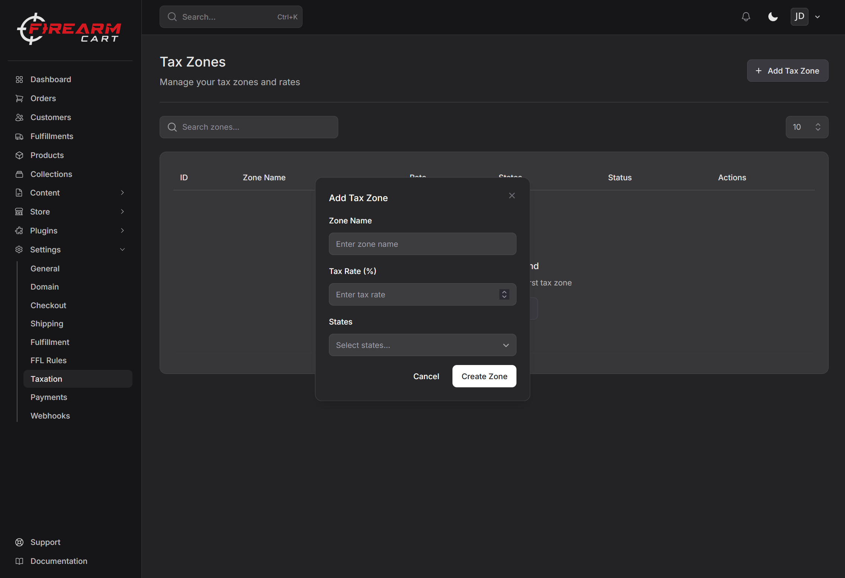
Task: Click the Firearm Cart logo
Action: click(x=69, y=29)
